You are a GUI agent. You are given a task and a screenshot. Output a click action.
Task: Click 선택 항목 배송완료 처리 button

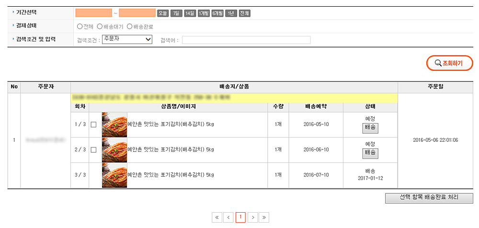tap(429, 198)
